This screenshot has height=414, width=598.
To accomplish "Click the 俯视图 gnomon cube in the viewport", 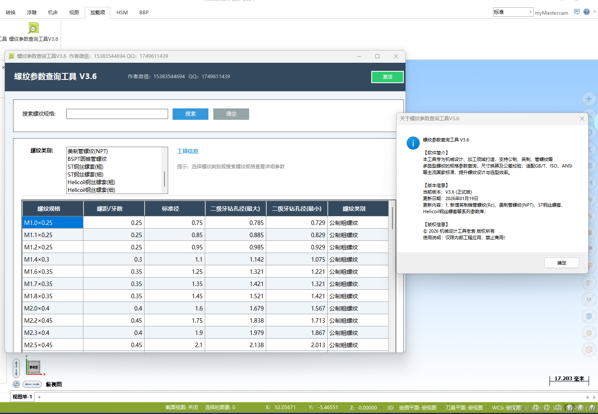I will click(x=34, y=367).
